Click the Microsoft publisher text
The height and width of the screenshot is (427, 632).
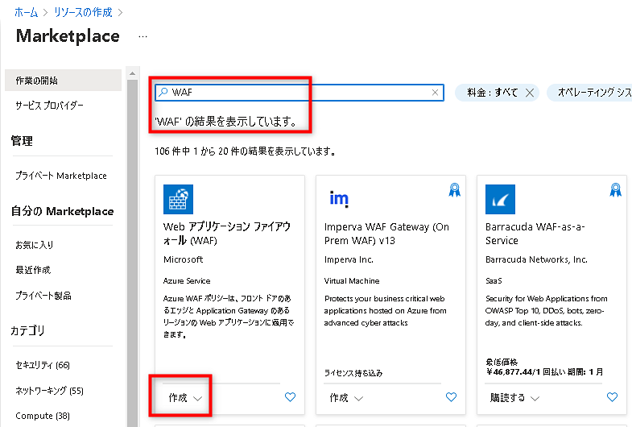183,259
